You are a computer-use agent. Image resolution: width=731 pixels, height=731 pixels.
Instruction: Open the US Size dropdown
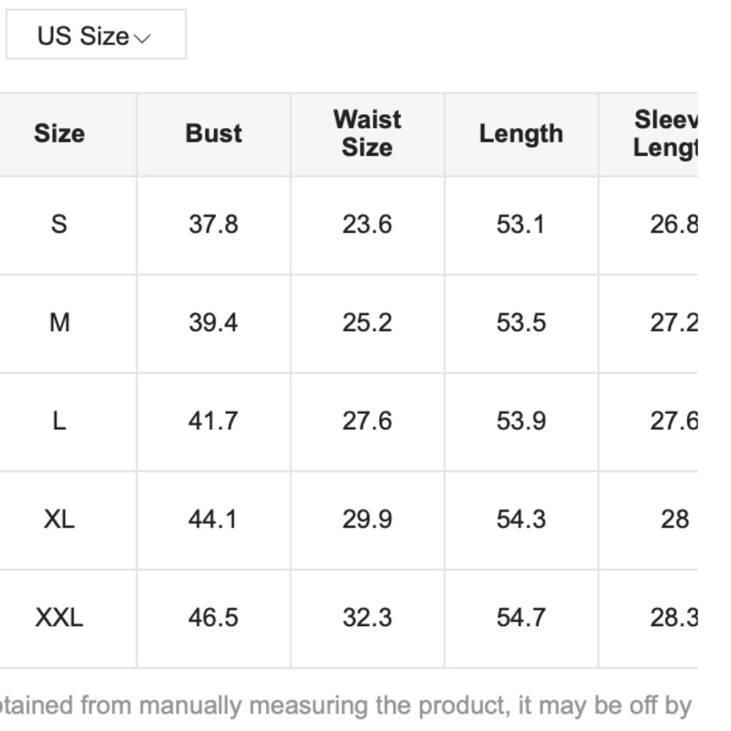click(95, 35)
